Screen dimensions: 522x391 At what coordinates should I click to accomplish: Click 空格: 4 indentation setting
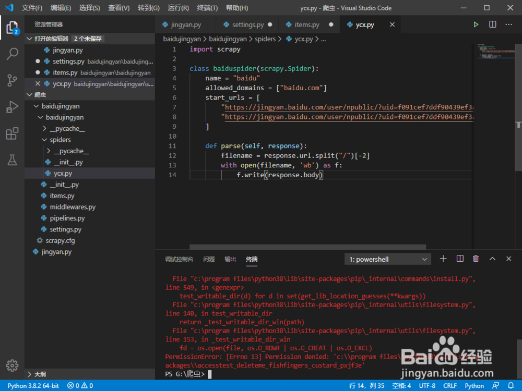(x=401, y=386)
